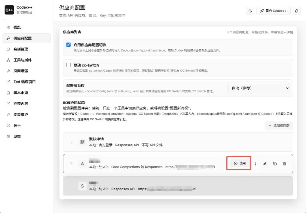Grab the drag handle of 默认中转 row
Screen dimensions: 306x213
click(71, 142)
